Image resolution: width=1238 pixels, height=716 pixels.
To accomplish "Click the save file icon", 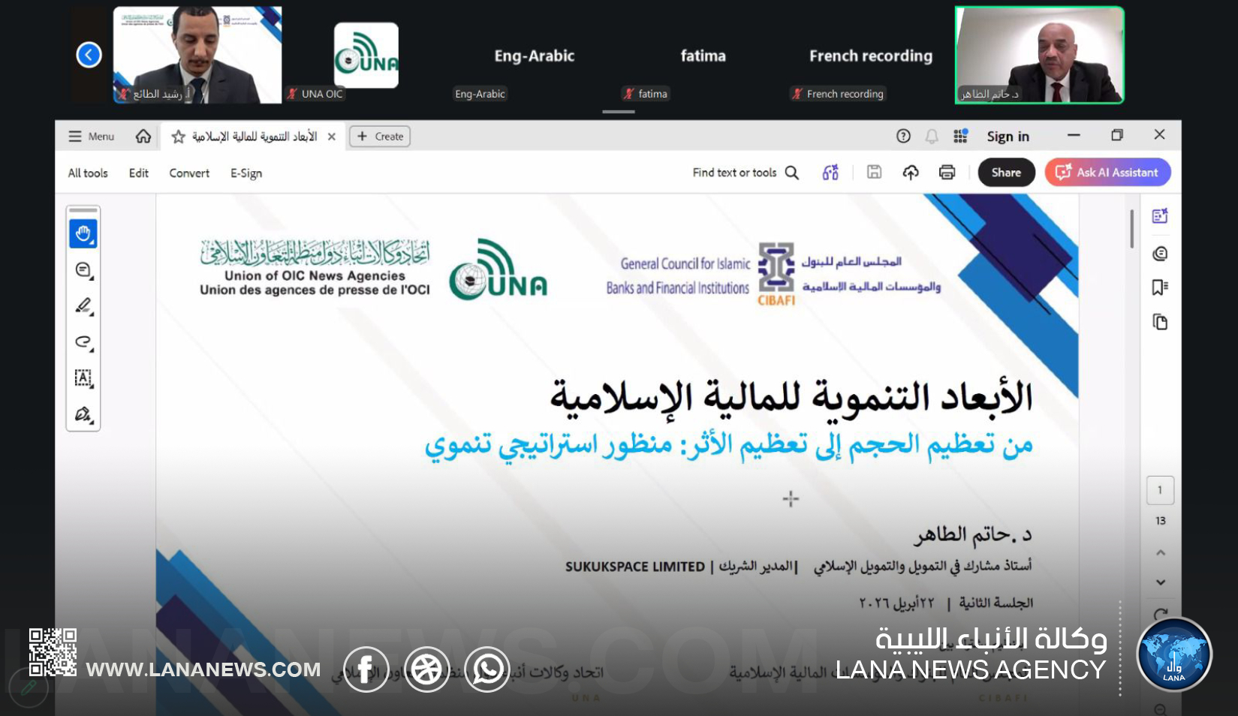I will (874, 173).
